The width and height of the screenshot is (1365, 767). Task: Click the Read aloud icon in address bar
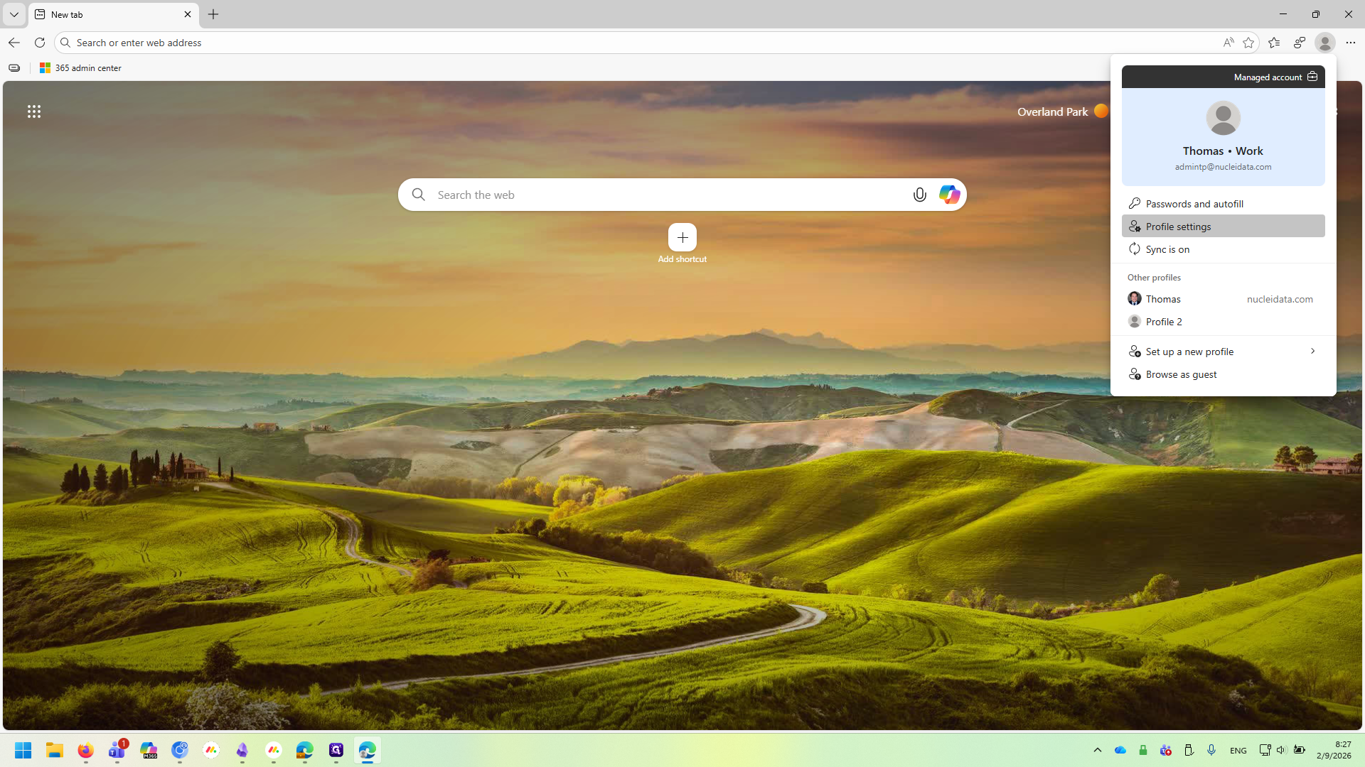pyautogui.click(x=1228, y=43)
